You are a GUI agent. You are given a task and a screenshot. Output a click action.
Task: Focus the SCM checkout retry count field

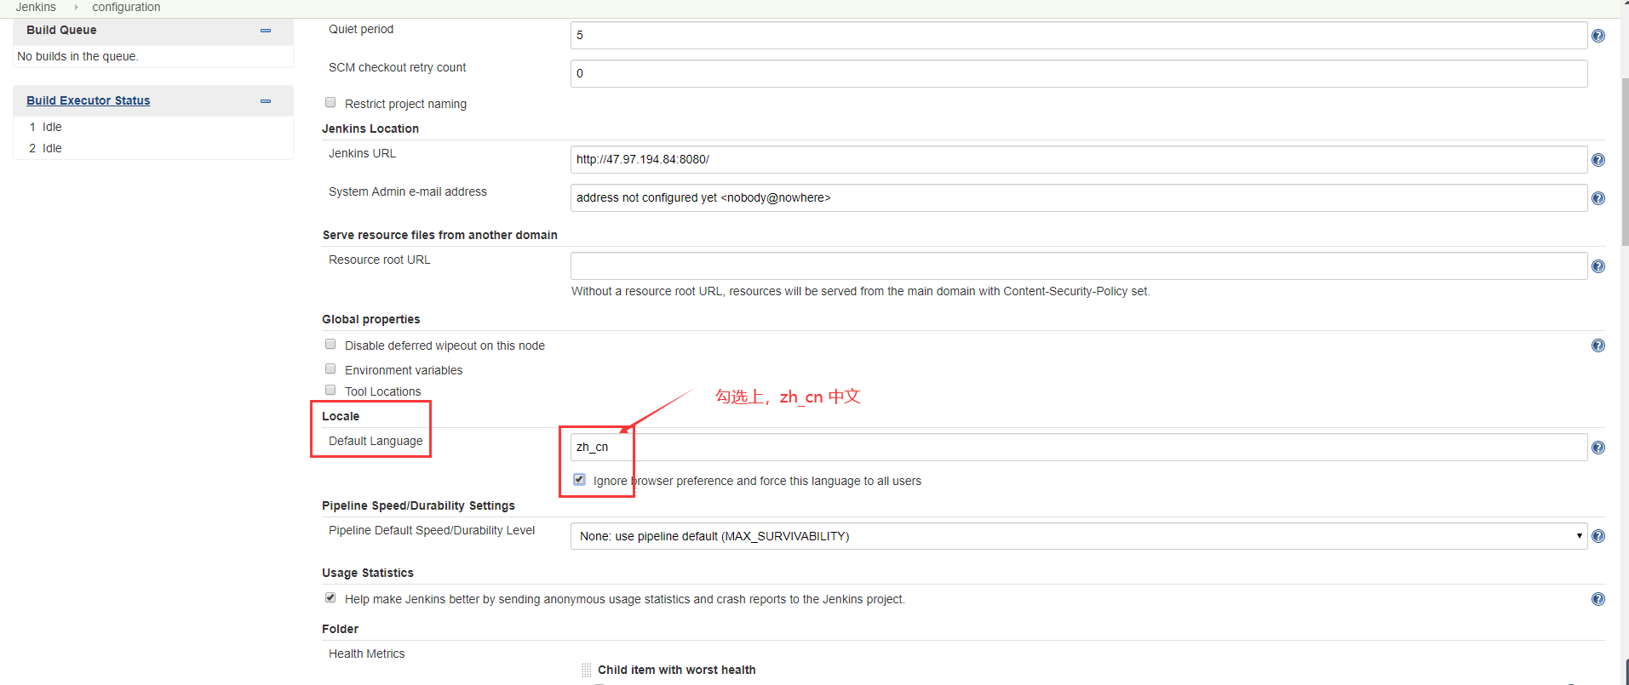[x=1079, y=74]
